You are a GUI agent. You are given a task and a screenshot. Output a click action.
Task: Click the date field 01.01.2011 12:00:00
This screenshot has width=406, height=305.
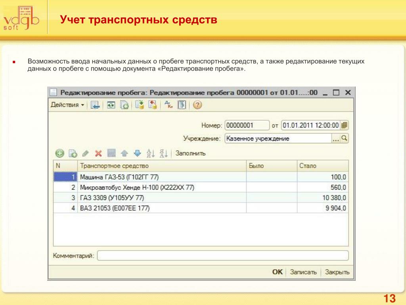coord(310,125)
